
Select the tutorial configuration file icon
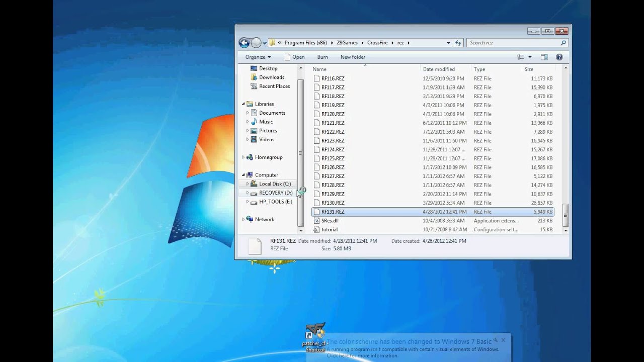click(x=316, y=229)
